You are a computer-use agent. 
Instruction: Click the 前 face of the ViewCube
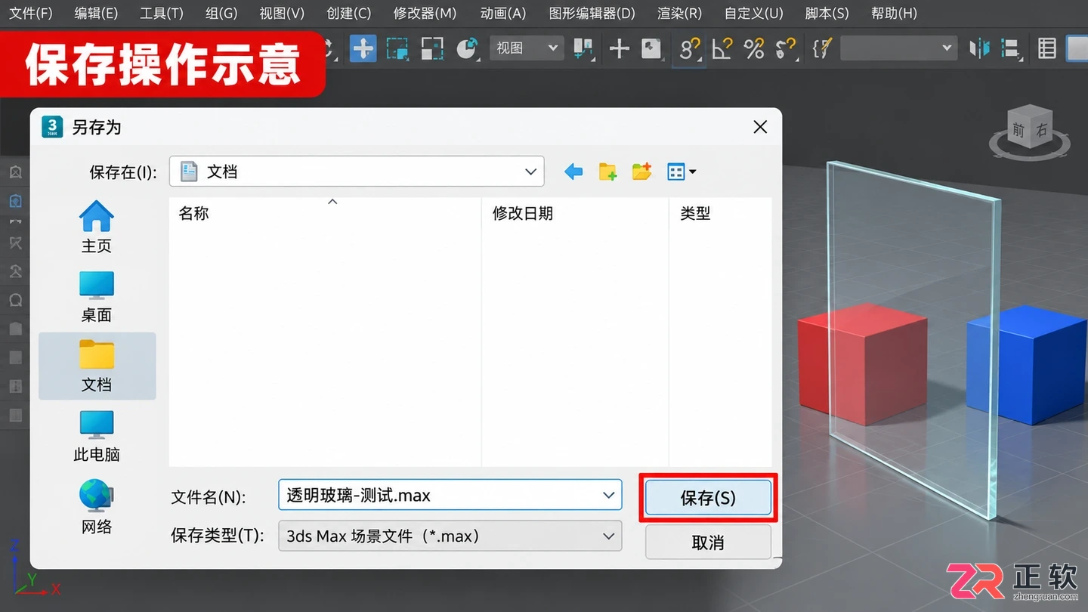pos(1018,130)
